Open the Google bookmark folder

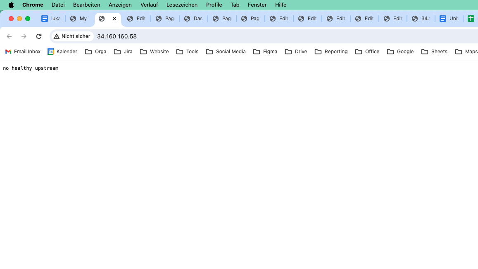pyautogui.click(x=400, y=52)
